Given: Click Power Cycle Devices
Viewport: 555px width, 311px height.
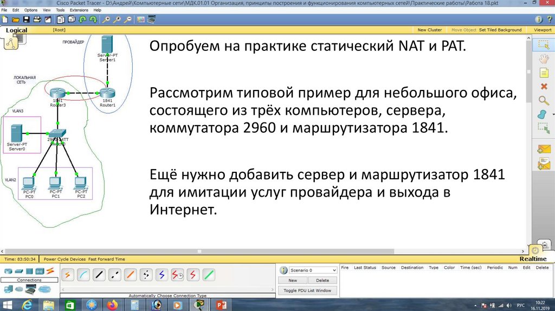Looking at the screenshot, I should coord(65,259).
